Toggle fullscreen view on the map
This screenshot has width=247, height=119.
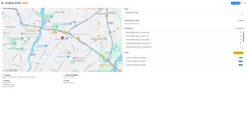(x=119, y=11)
